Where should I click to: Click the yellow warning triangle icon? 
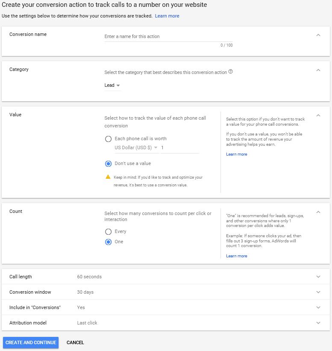click(108, 177)
